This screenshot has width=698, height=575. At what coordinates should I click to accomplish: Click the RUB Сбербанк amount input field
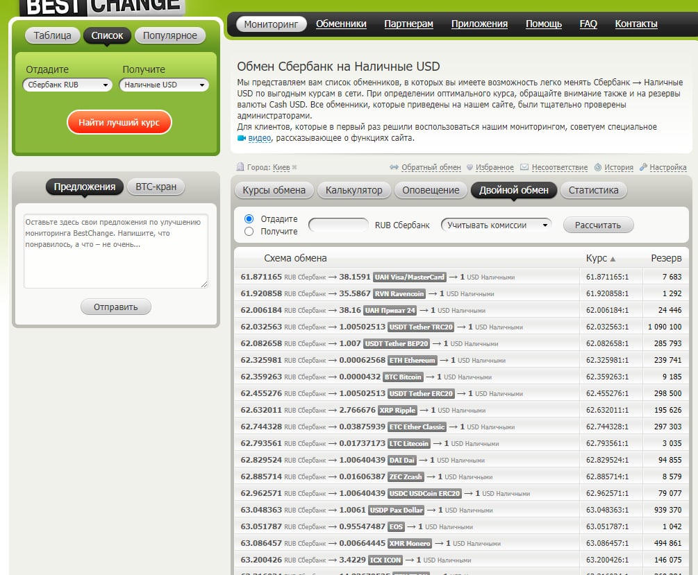[338, 225]
